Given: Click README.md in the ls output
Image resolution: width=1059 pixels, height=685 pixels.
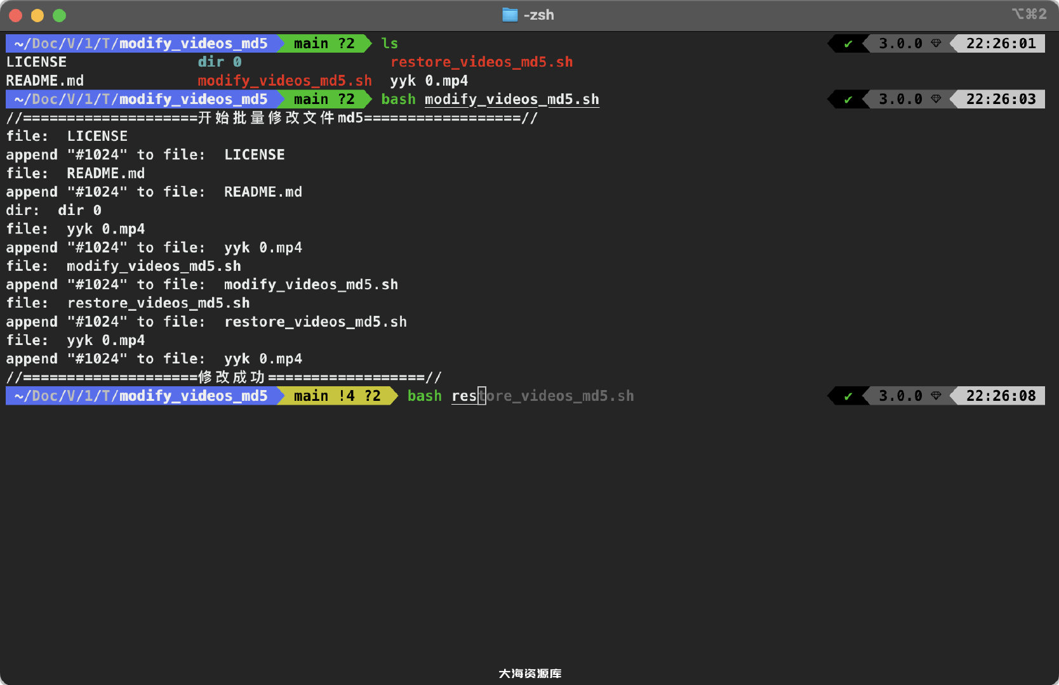Looking at the screenshot, I should click(x=45, y=81).
